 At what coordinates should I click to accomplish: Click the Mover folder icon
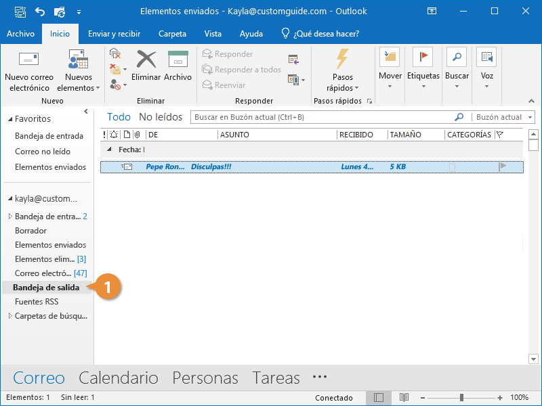pyautogui.click(x=390, y=58)
